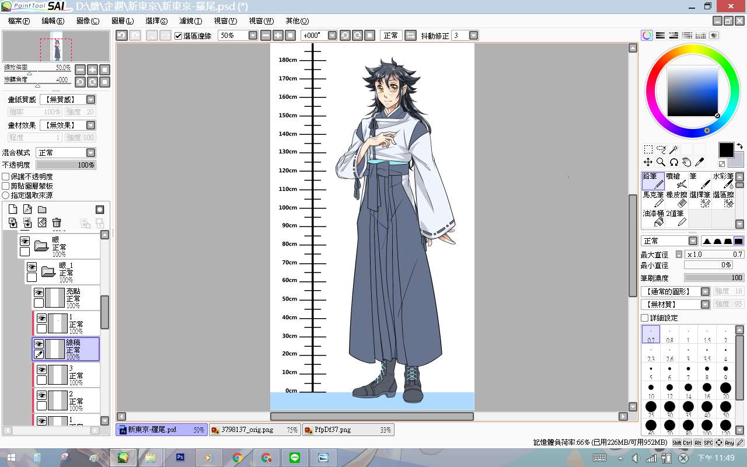Open the zoom percentage 50% dropdown
Image resolution: width=747 pixels, height=467 pixels.
253,36
